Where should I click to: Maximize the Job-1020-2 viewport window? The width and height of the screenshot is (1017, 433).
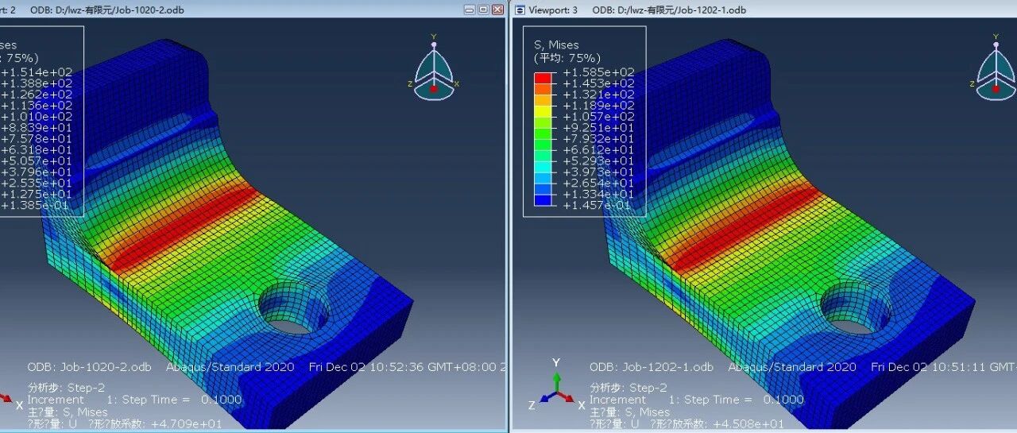483,10
